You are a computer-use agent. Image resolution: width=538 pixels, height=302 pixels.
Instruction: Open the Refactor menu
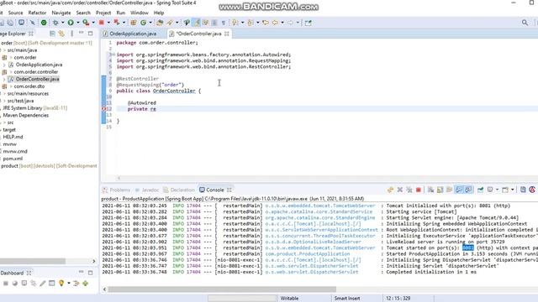[x=37, y=13]
